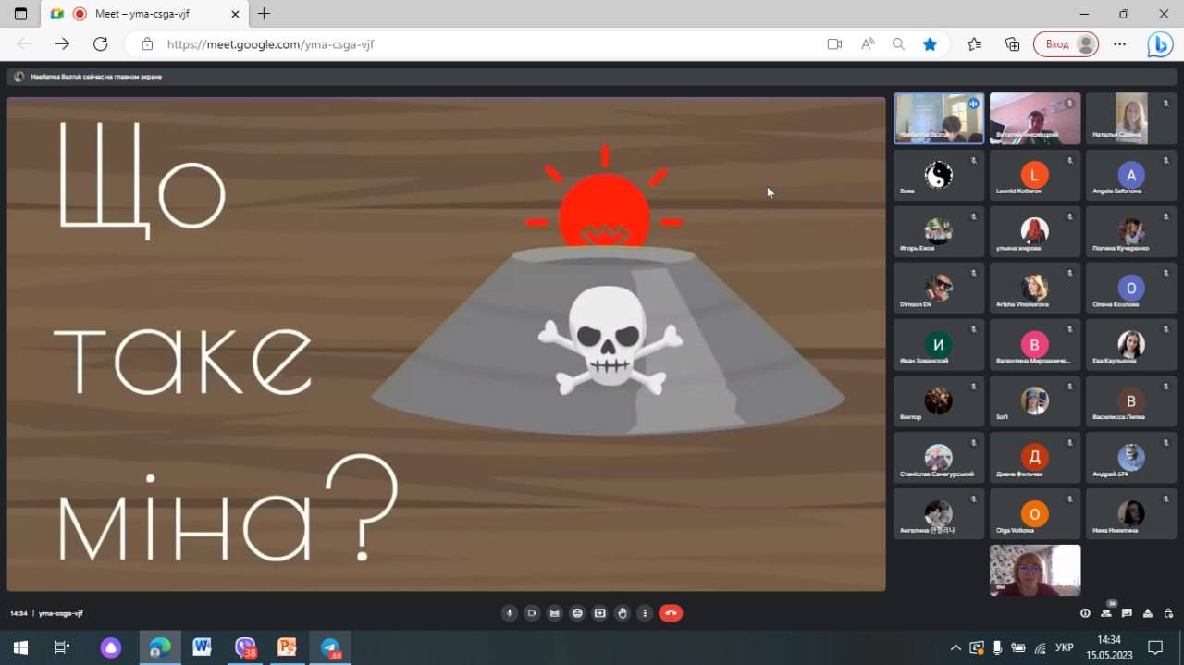Turn on captions in Meet
This screenshot has height=665, width=1184.
[554, 613]
